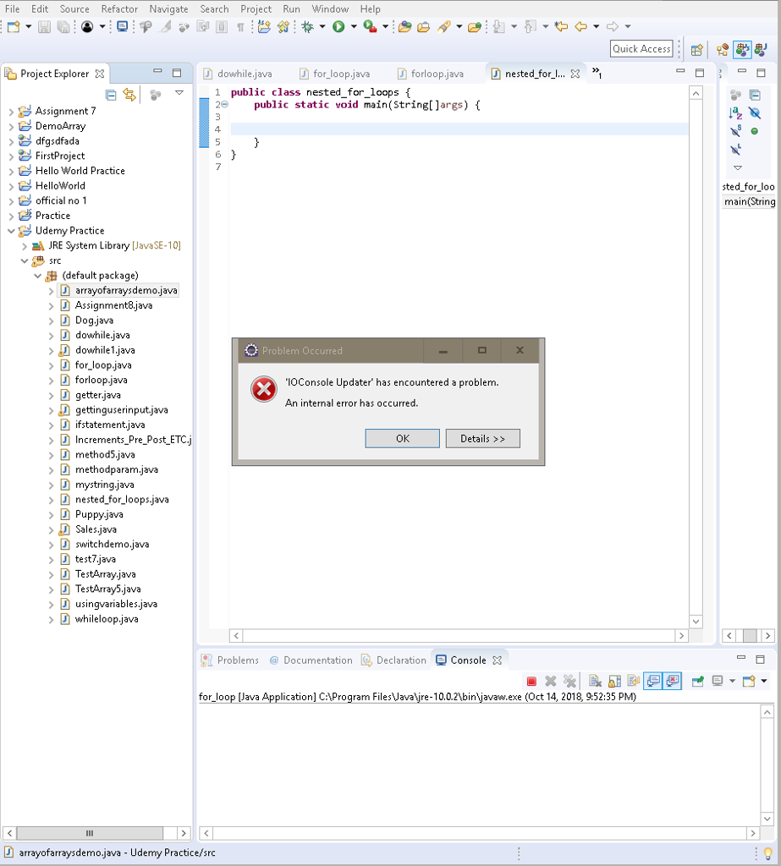Screen dimensions: 781x866
Task: Select main(String method in Outline
Action: [750, 201]
